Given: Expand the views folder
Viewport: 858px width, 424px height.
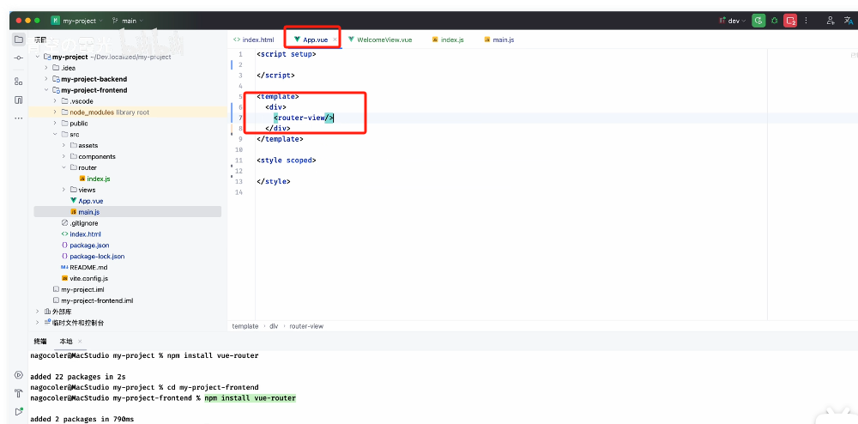Looking at the screenshot, I should pos(64,190).
